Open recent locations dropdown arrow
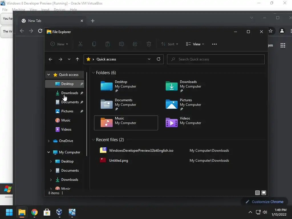The width and height of the screenshot is (292, 219). (69, 59)
